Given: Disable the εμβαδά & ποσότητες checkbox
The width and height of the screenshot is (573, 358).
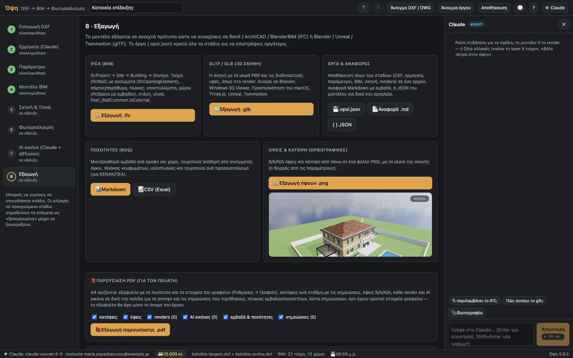Looking at the screenshot, I should pos(226,317).
